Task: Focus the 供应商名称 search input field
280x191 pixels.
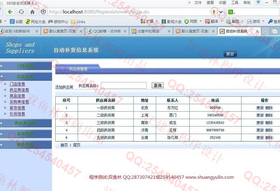Action: [124, 85]
